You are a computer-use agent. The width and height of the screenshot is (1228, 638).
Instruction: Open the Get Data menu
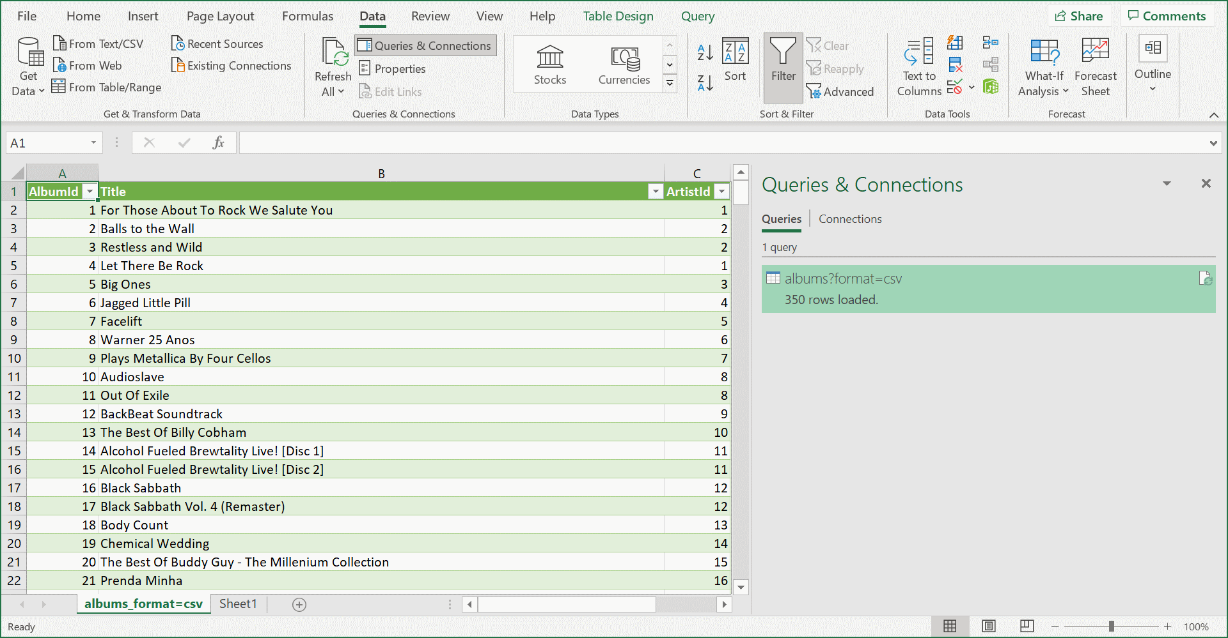[x=29, y=67]
